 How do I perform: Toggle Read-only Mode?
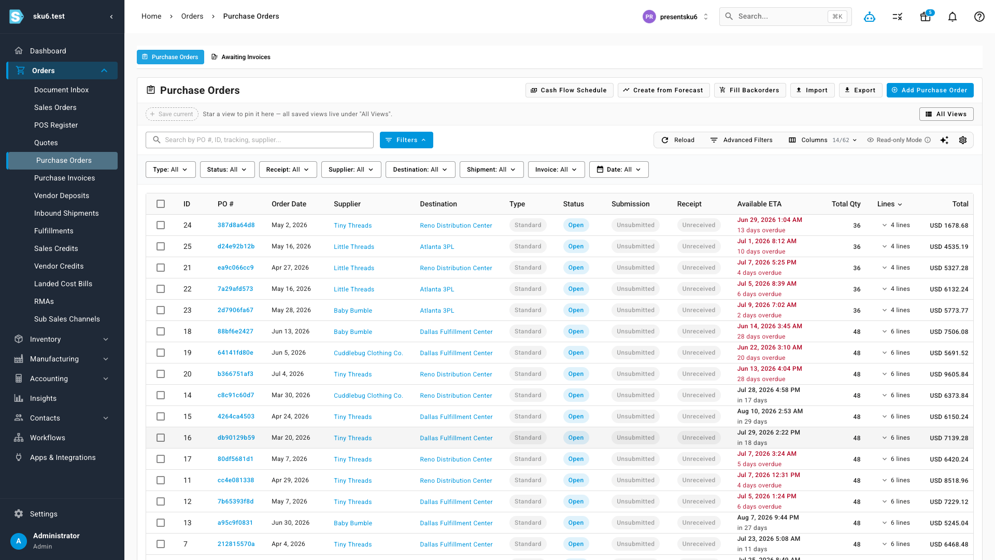pyautogui.click(x=899, y=140)
